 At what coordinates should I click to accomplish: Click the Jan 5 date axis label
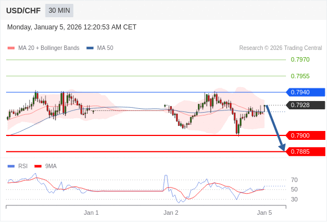[264, 213]
